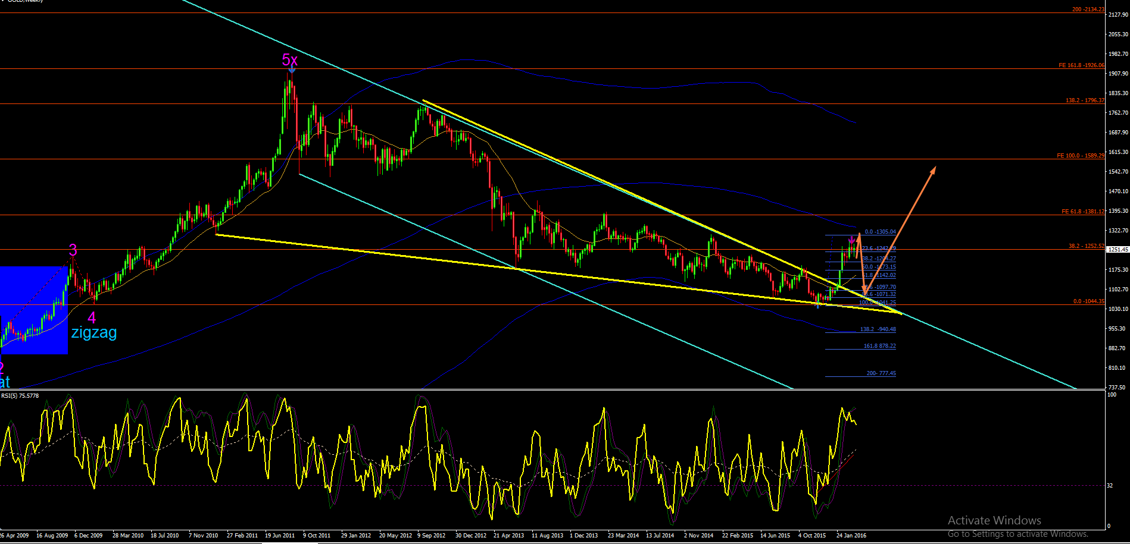Select the "138.2 - 1796.37" level label
This screenshot has width=1130, height=544.
(1085, 100)
